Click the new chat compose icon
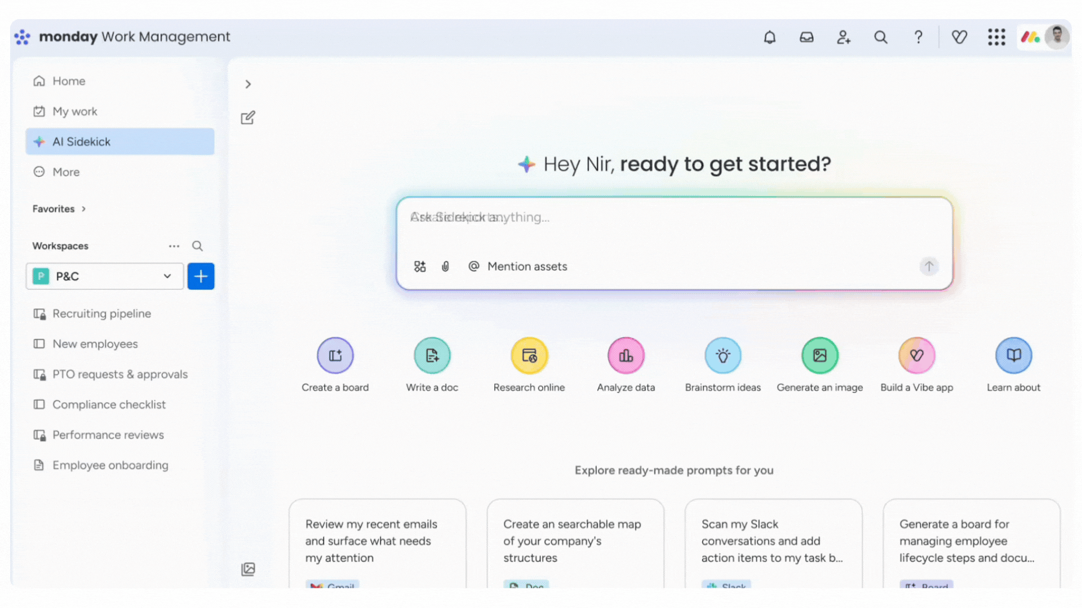The image size is (1082, 608). 248,118
